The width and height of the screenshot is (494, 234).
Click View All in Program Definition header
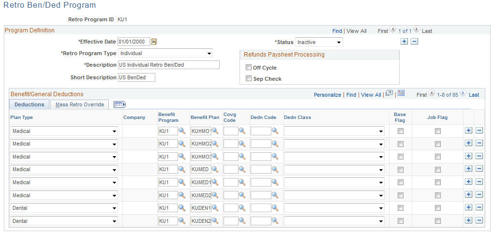coord(356,31)
